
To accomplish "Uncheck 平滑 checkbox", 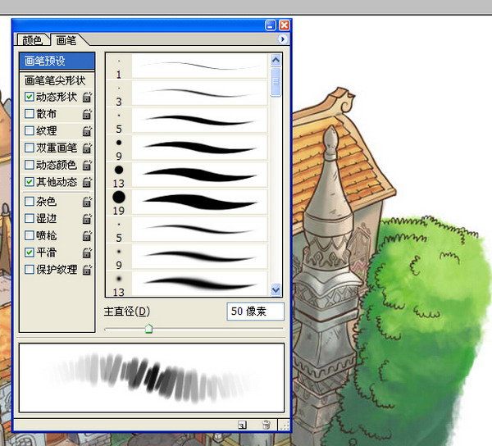I will pos(30,253).
